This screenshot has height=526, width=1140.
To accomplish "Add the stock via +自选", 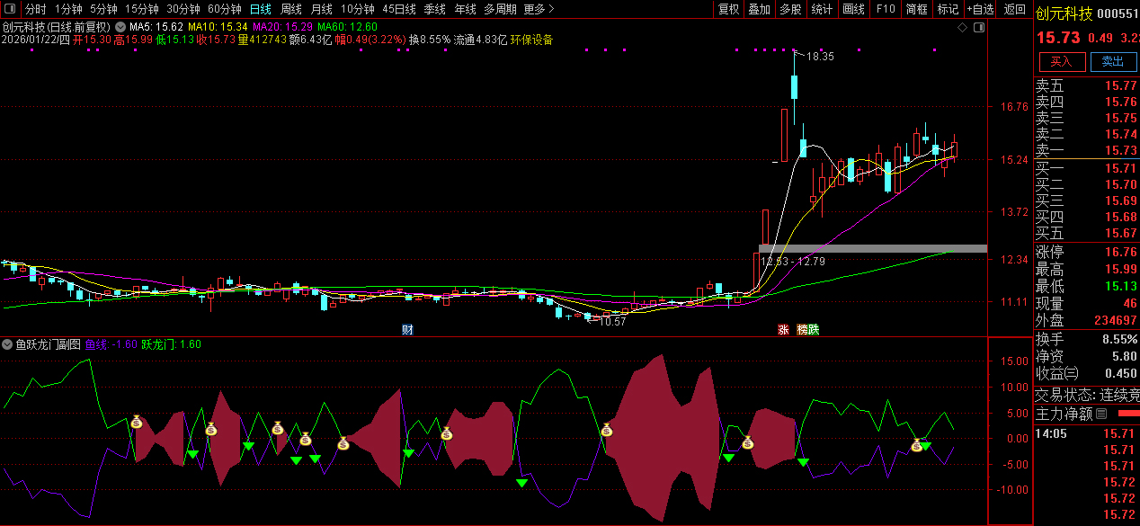I will click(x=981, y=9).
